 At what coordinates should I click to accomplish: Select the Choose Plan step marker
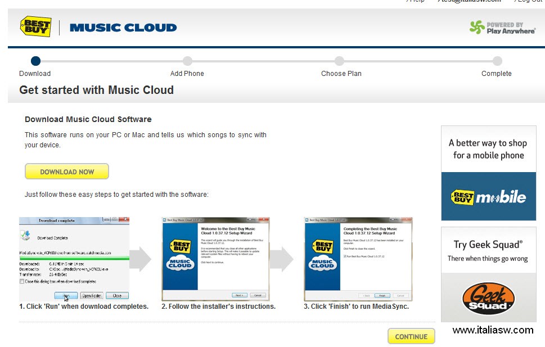click(x=339, y=61)
